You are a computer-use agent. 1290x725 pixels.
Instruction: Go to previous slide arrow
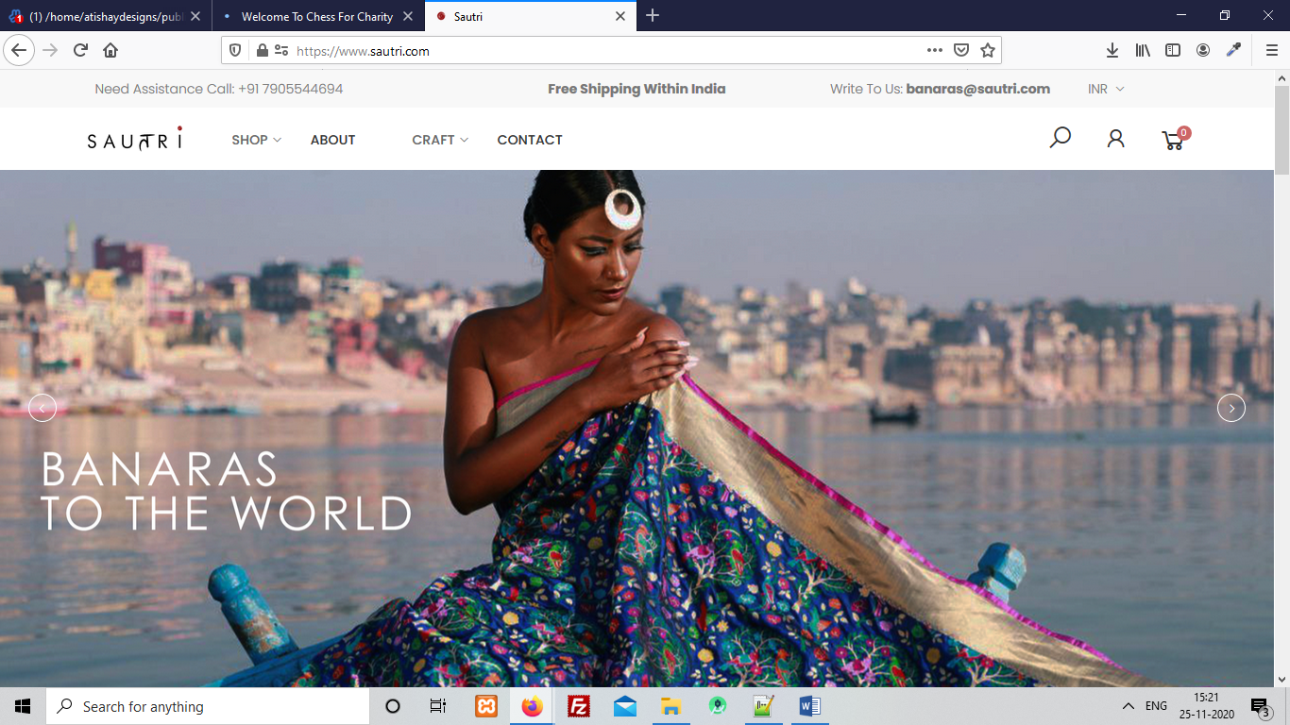[42, 408]
